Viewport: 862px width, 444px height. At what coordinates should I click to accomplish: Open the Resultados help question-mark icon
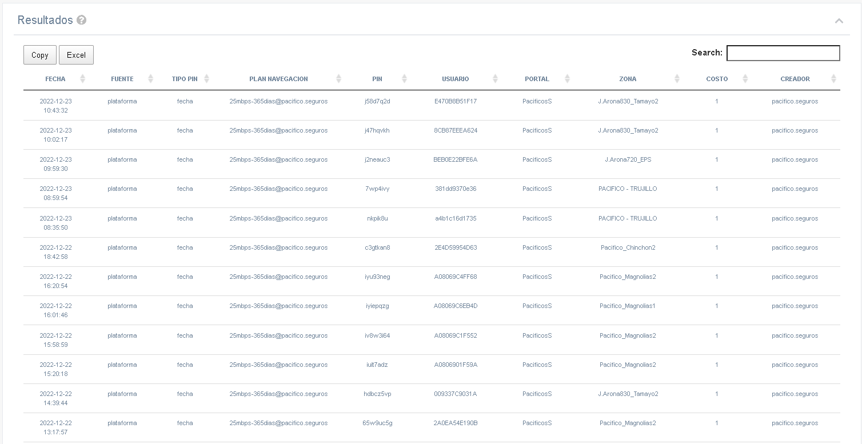(x=82, y=21)
